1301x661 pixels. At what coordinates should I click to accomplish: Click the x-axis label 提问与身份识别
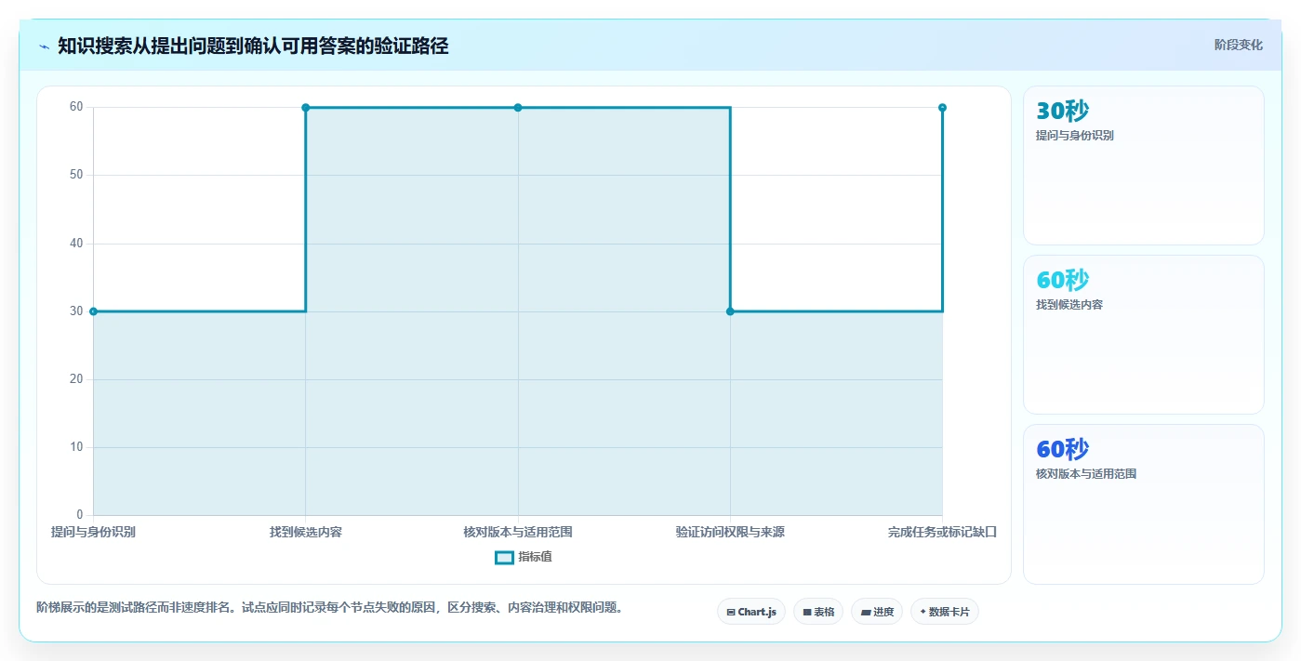(x=93, y=533)
